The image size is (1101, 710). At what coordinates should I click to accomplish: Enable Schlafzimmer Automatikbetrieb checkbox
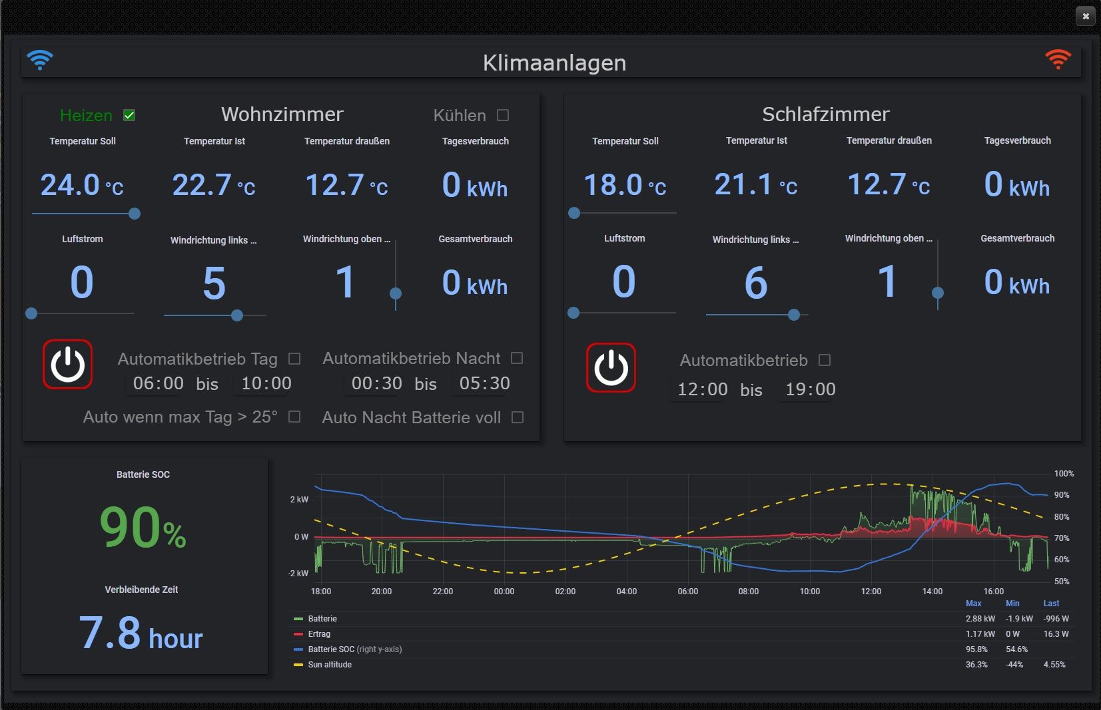pos(825,360)
